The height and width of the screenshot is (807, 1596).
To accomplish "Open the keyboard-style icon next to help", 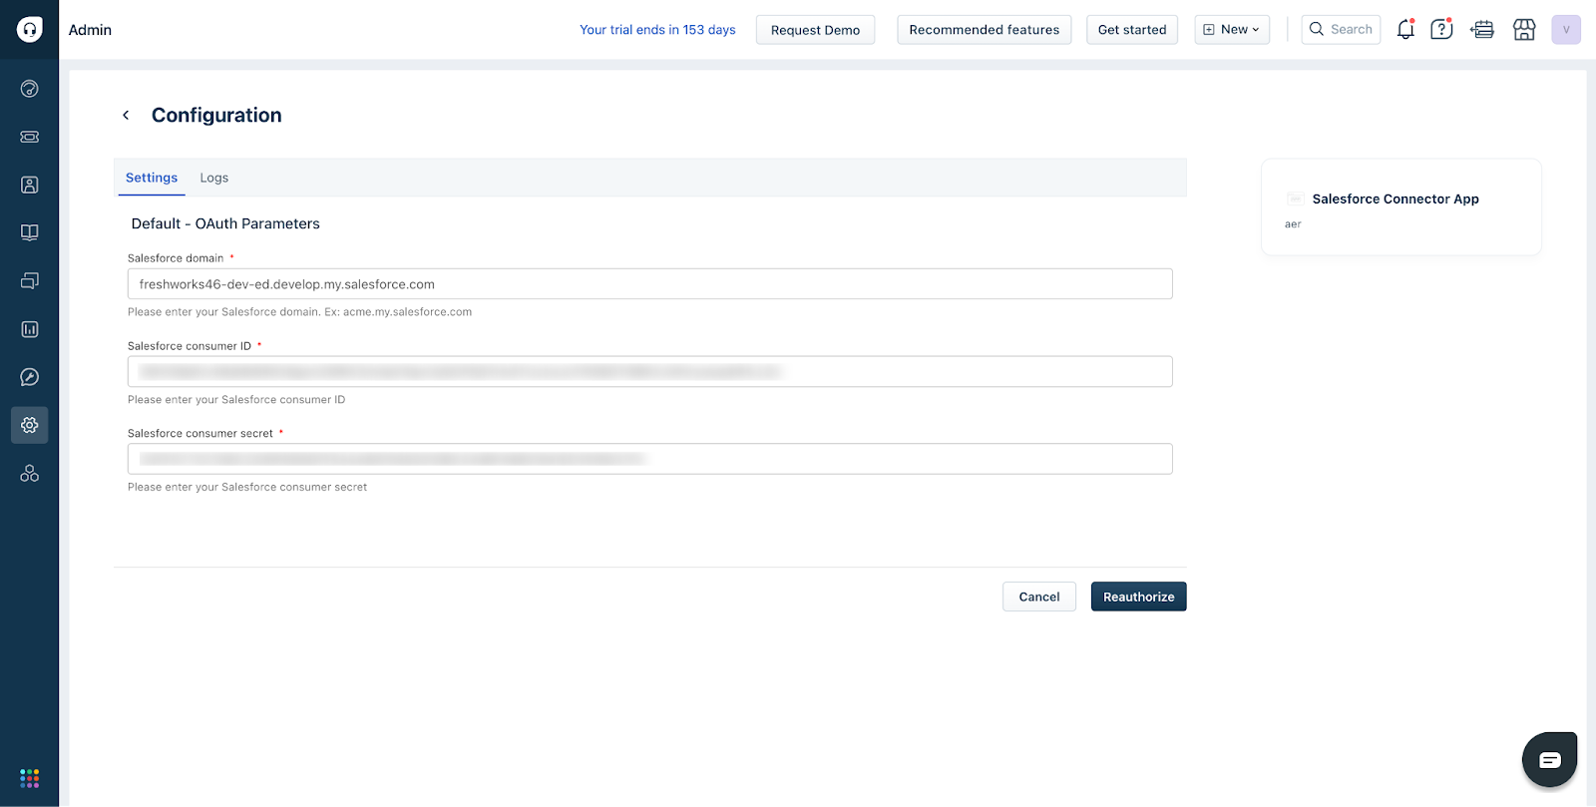I will 1482,29.
